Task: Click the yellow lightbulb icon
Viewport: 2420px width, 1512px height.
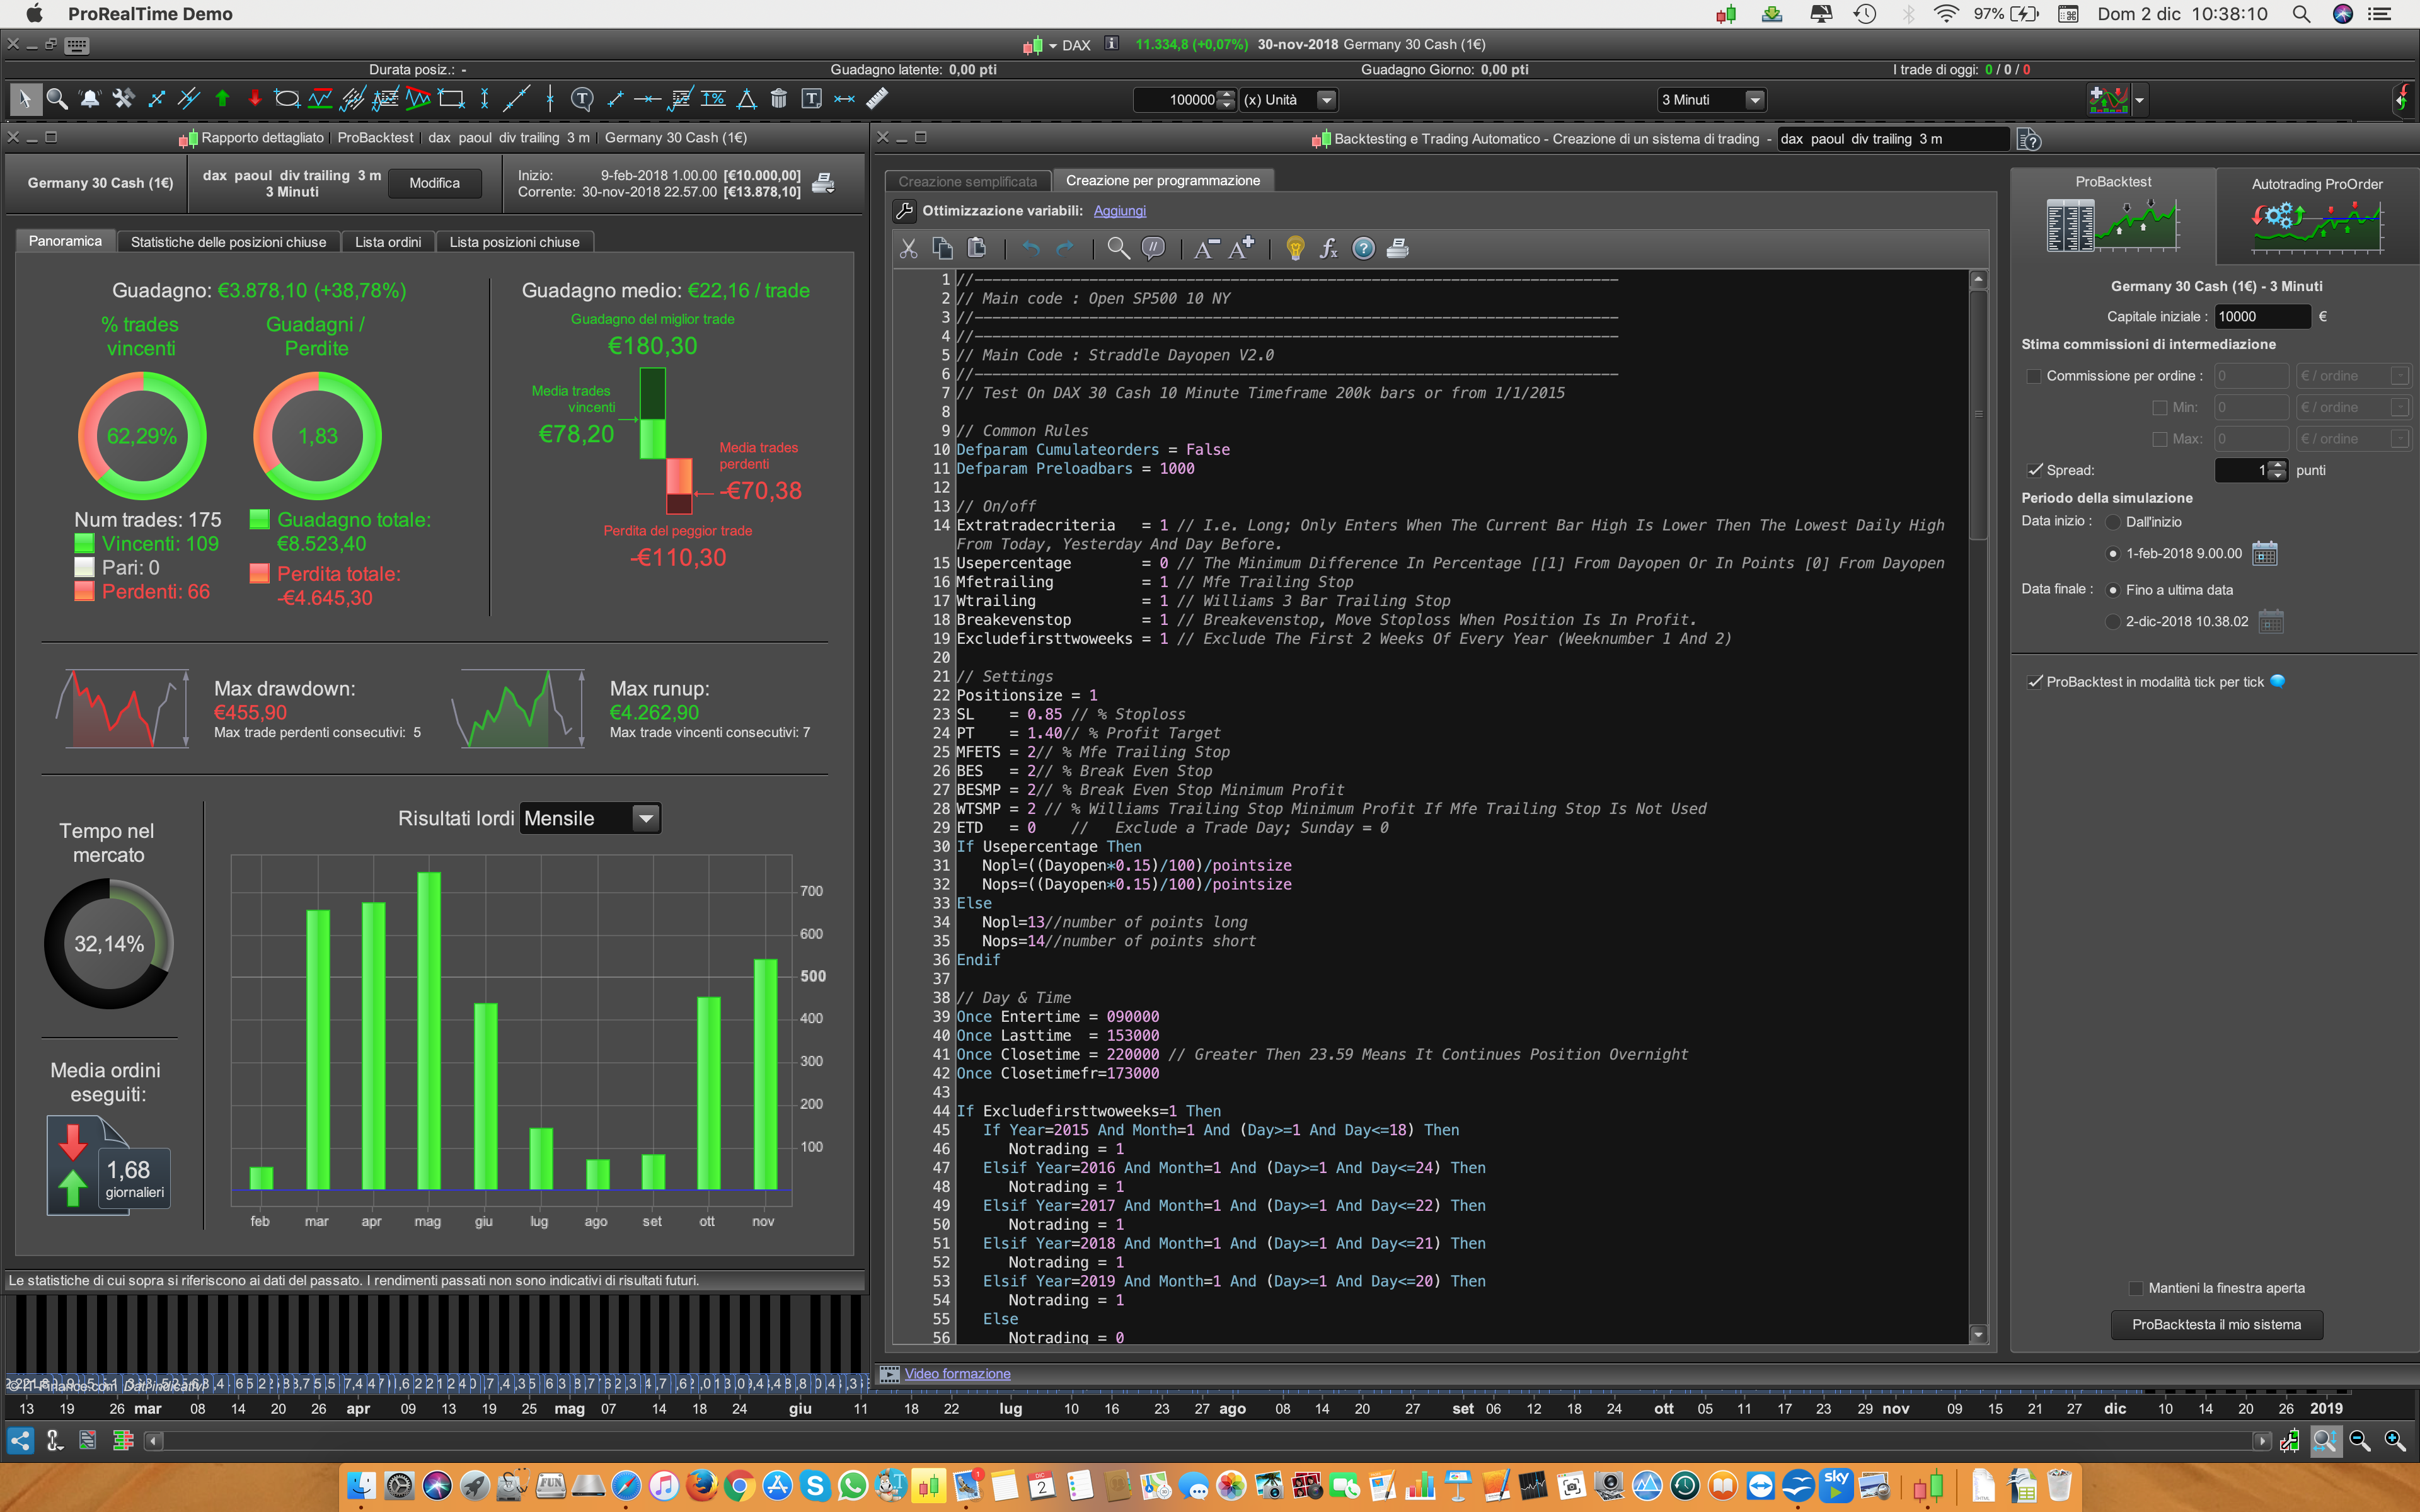Action: 1295,249
